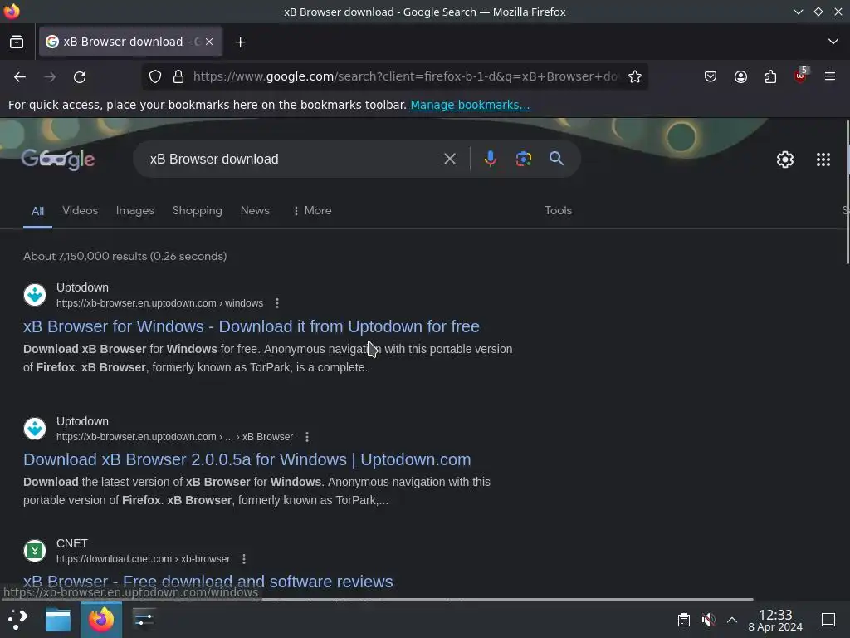The width and height of the screenshot is (850, 638).
Task: Click the Google eclipse doodle logo
Action: [58, 159]
